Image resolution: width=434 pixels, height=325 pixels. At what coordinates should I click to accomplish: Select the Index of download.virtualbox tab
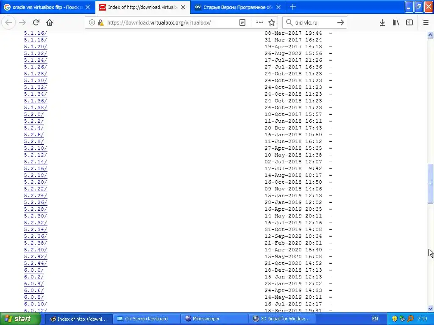142,7
